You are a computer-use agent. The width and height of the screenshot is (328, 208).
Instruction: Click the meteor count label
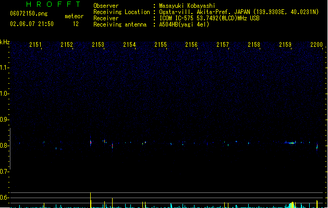point(74,16)
